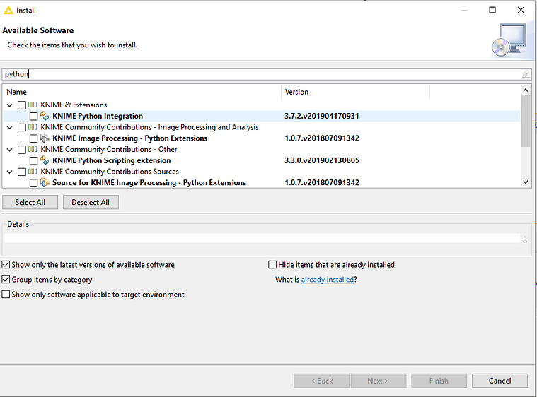Image resolution: width=537 pixels, height=397 pixels.
Task: Click the clear filter icon in search box
Action: [525, 74]
